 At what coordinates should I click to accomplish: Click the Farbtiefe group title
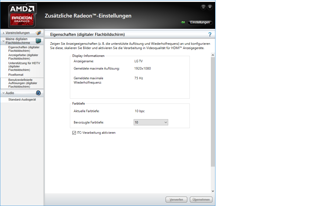tap(79, 103)
